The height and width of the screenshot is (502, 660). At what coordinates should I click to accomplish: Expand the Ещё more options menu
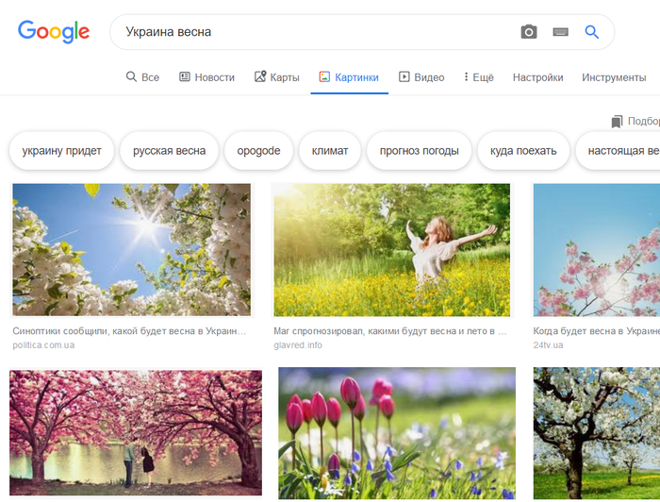coord(478,77)
